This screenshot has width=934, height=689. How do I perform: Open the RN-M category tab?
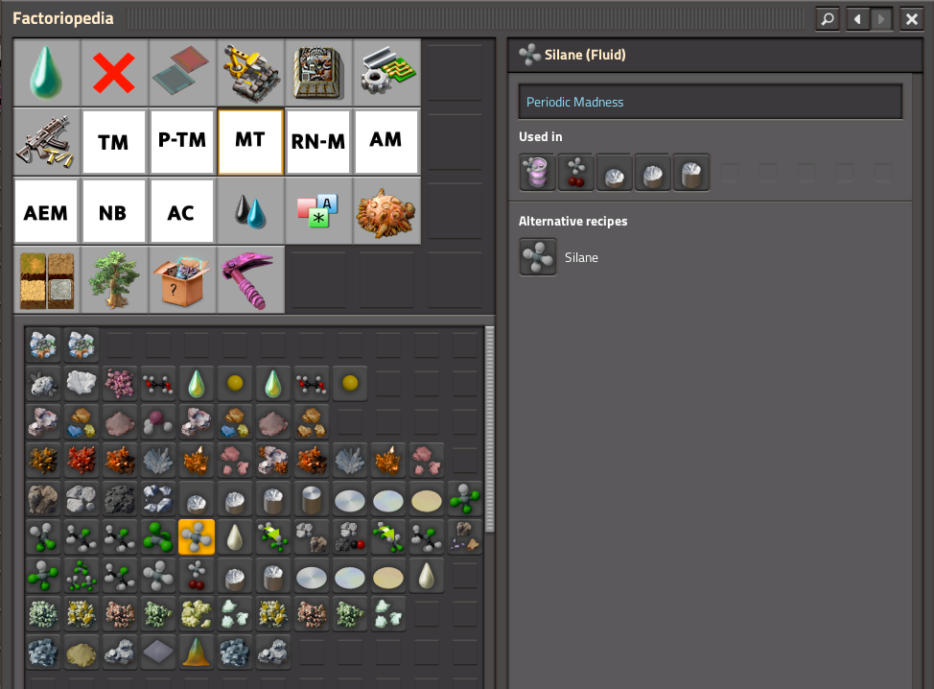pos(318,142)
